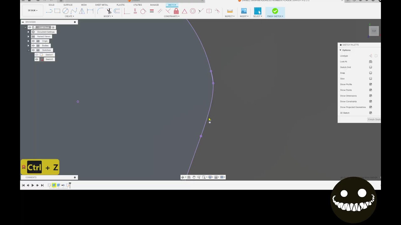Image resolution: width=401 pixels, height=225 pixels.
Task: Click the Orbit tool in navigation bar
Action: tap(183, 177)
